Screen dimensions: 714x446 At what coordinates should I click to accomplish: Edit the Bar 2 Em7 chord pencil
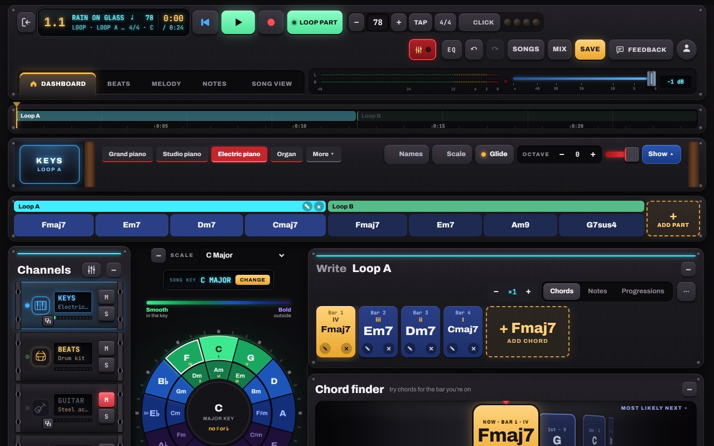pos(368,348)
